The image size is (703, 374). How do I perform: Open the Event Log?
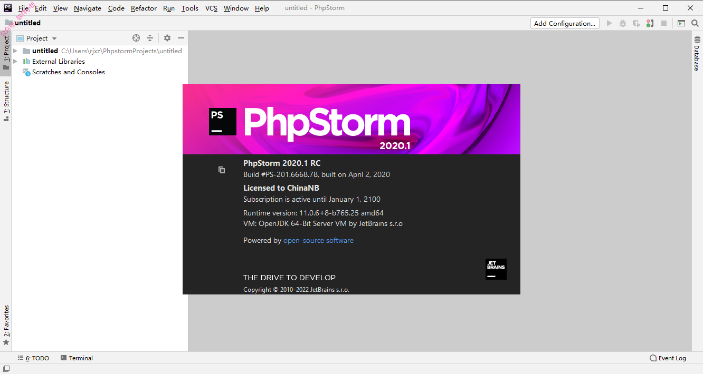tap(668, 358)
